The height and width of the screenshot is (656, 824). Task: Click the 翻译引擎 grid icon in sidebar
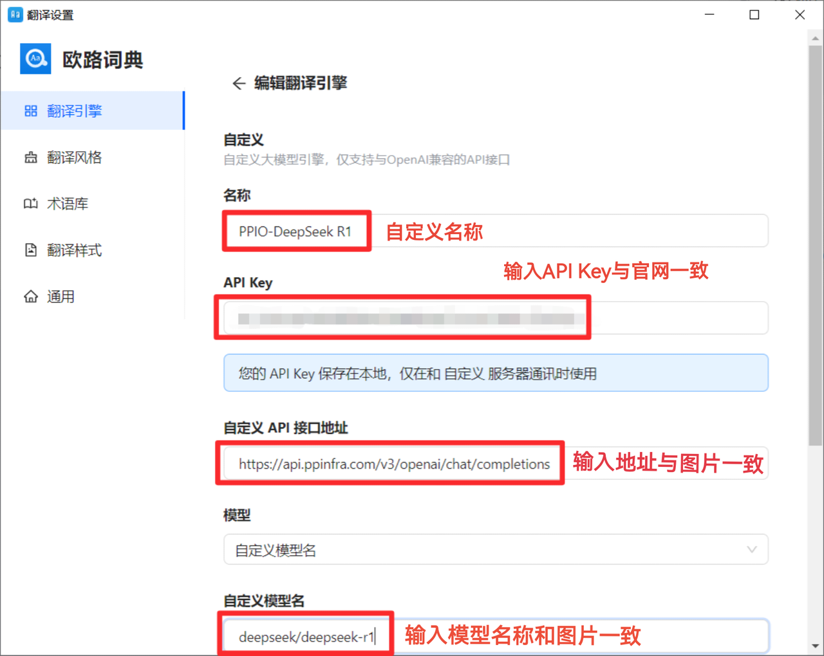(x=31, y=111)
